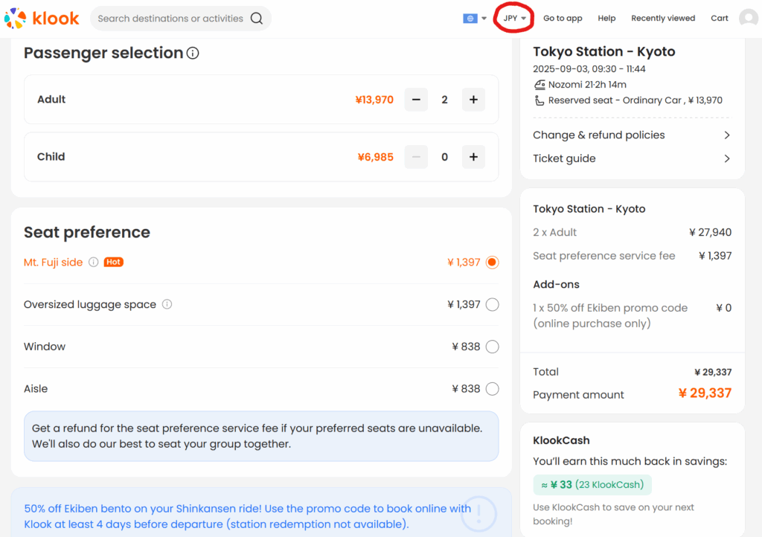Viewport: 762px width, 537px height.
Task: Click info icon next to Oversized luggage space
Action: [167, 304]
